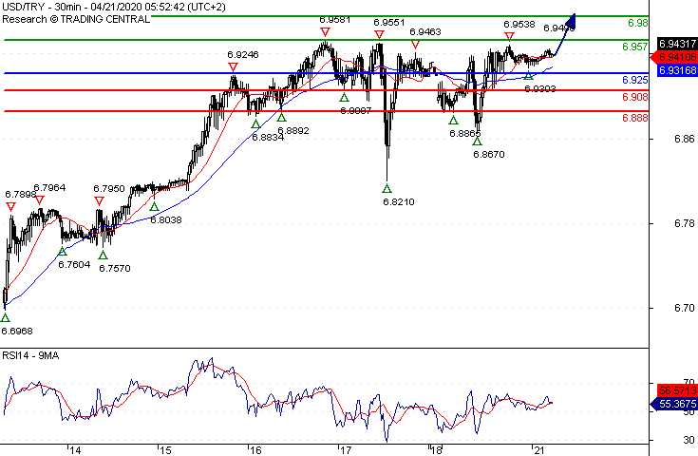Click the 6.9538 swing high label
The width and height of the screenshot is (698, 456).
519,25
